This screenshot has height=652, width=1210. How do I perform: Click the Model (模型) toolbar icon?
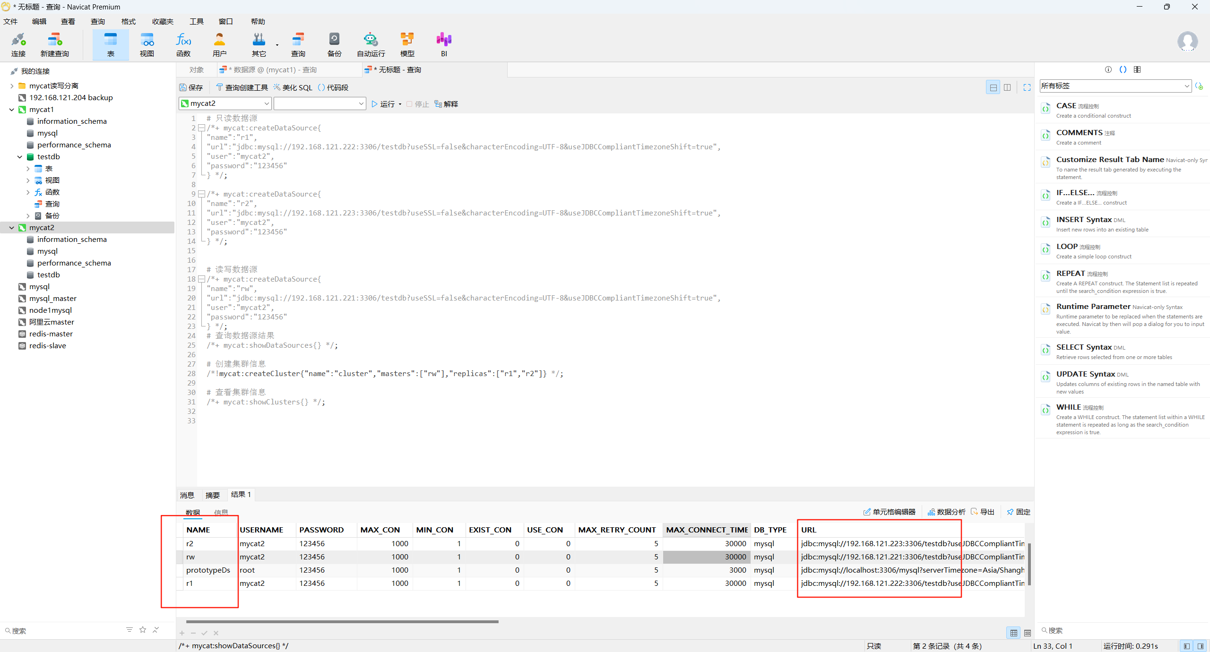point(407,45)
